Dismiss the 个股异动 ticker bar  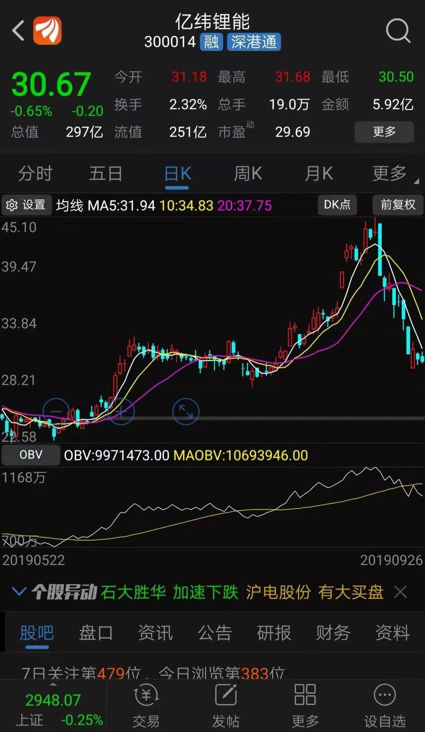[x=401, y=592]
